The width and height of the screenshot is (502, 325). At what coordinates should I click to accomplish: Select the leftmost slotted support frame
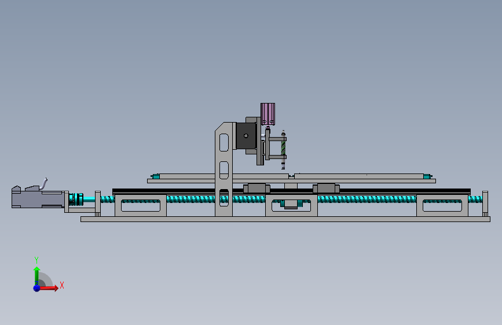click(x=141, y=206)
